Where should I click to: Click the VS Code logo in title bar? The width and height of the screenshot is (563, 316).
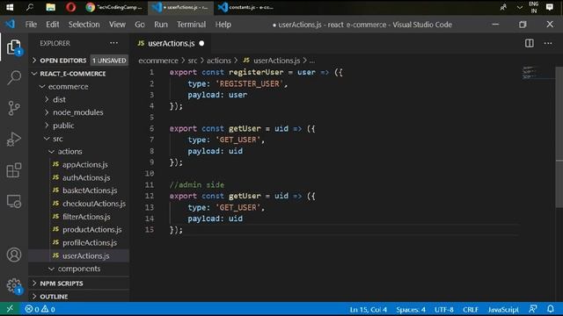(10, 24)
